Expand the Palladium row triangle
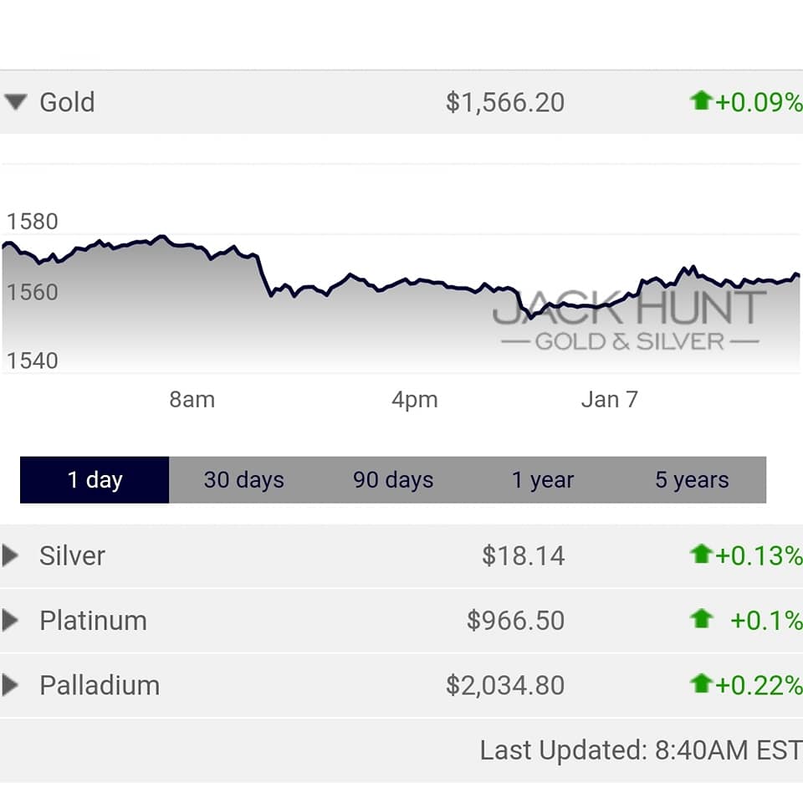803x793 pixels. point(11,686)
